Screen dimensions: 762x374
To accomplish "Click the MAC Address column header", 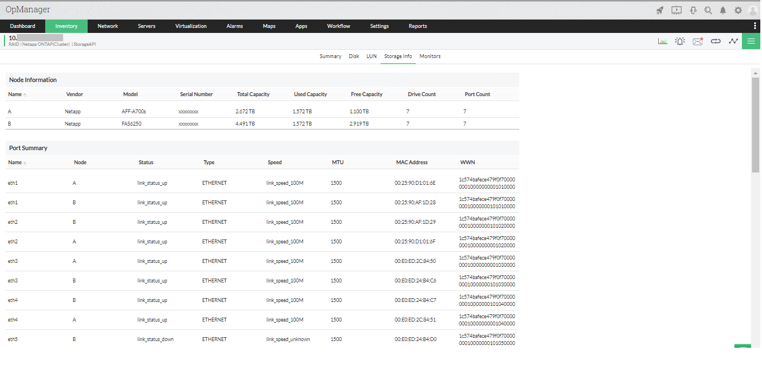I will pos(412,162).
